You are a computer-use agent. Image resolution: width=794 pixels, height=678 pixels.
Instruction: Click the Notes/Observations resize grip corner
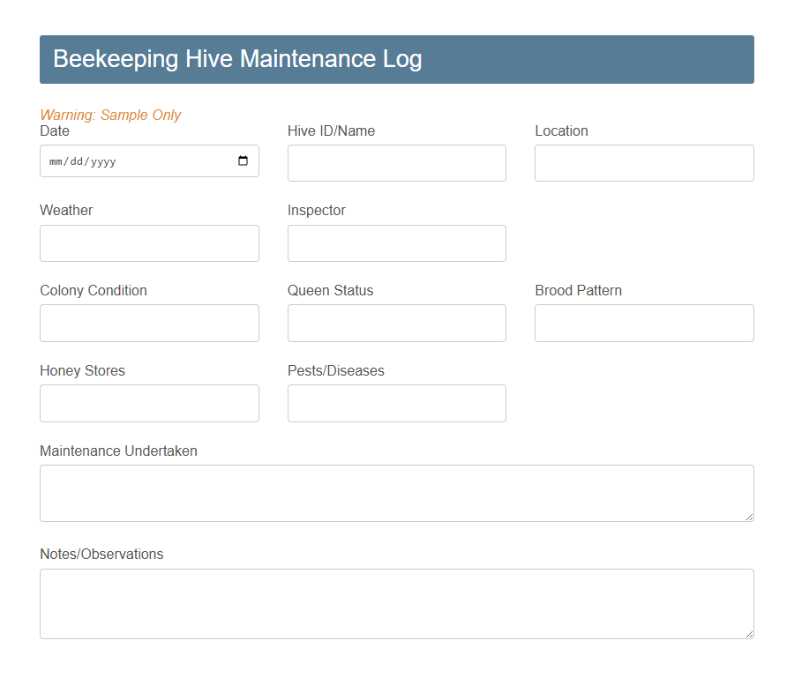[x=749, y=634]
